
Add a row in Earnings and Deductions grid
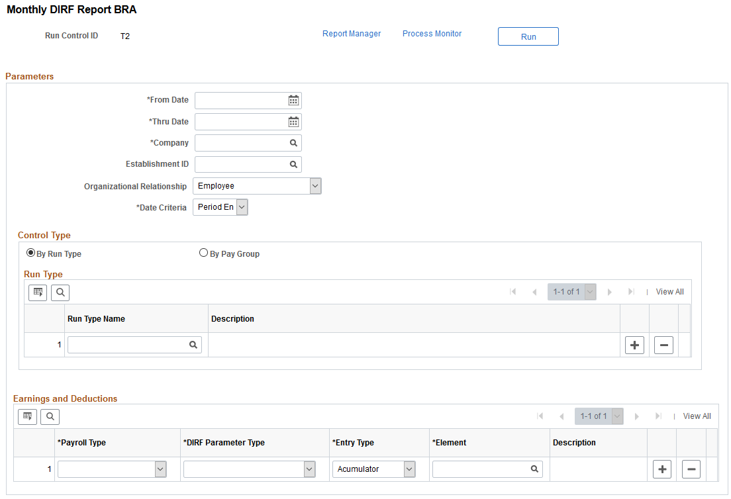coord(662,469)
